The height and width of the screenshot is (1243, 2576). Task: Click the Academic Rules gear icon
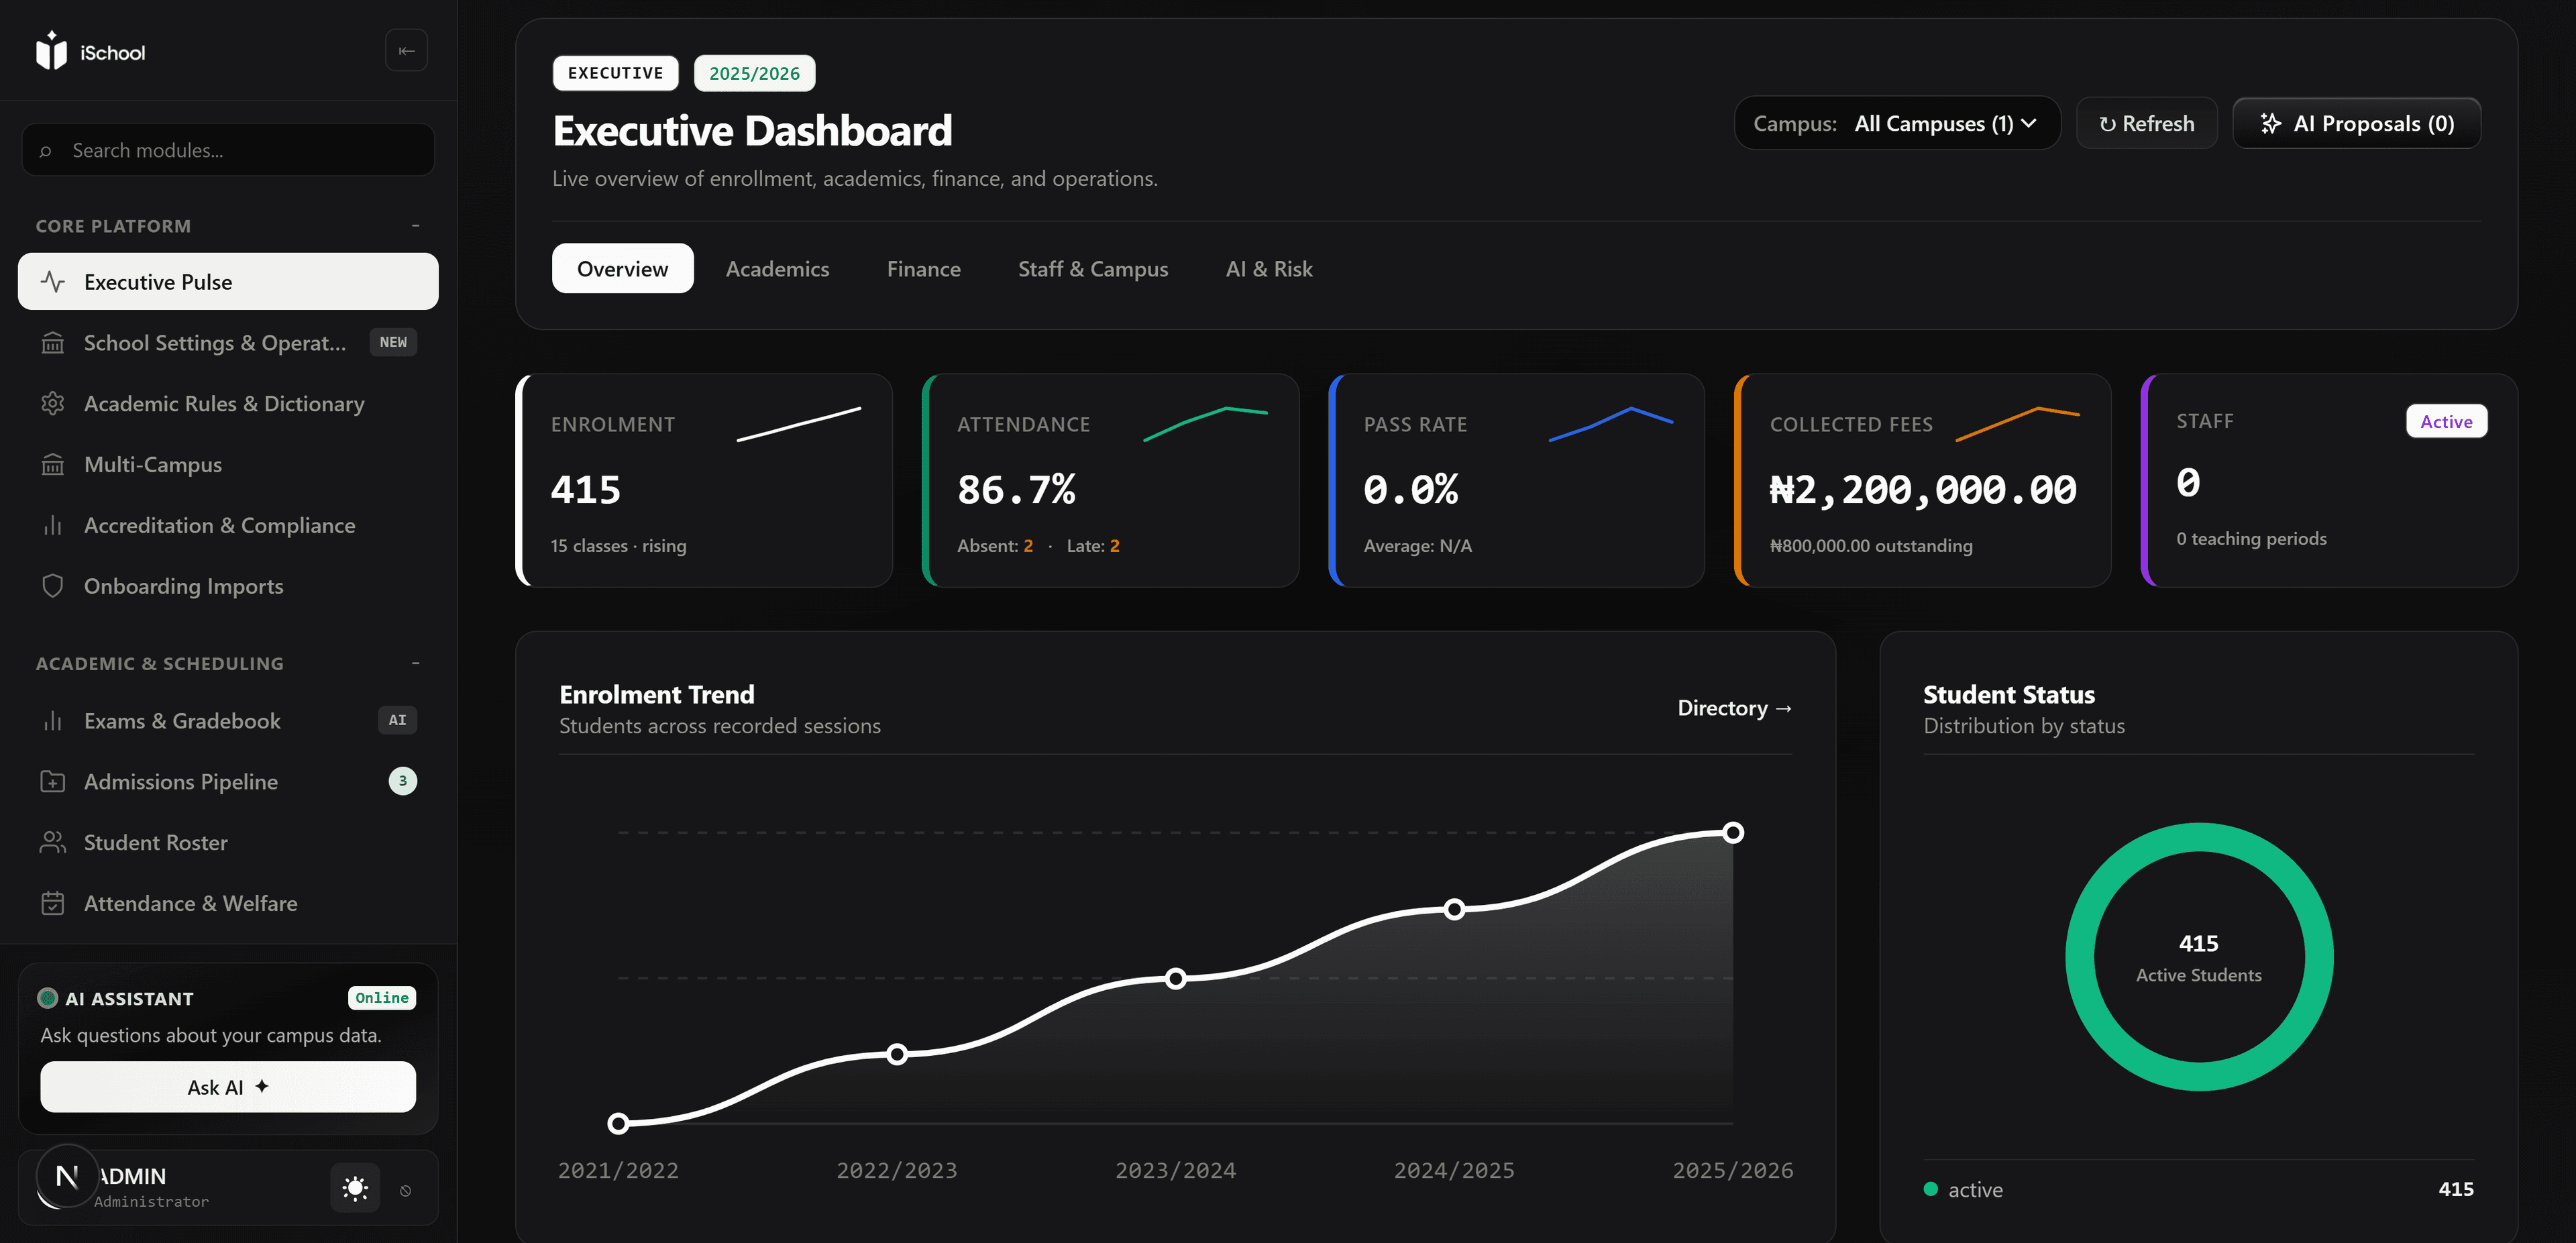pyautogui.click(x=53, y=404)
